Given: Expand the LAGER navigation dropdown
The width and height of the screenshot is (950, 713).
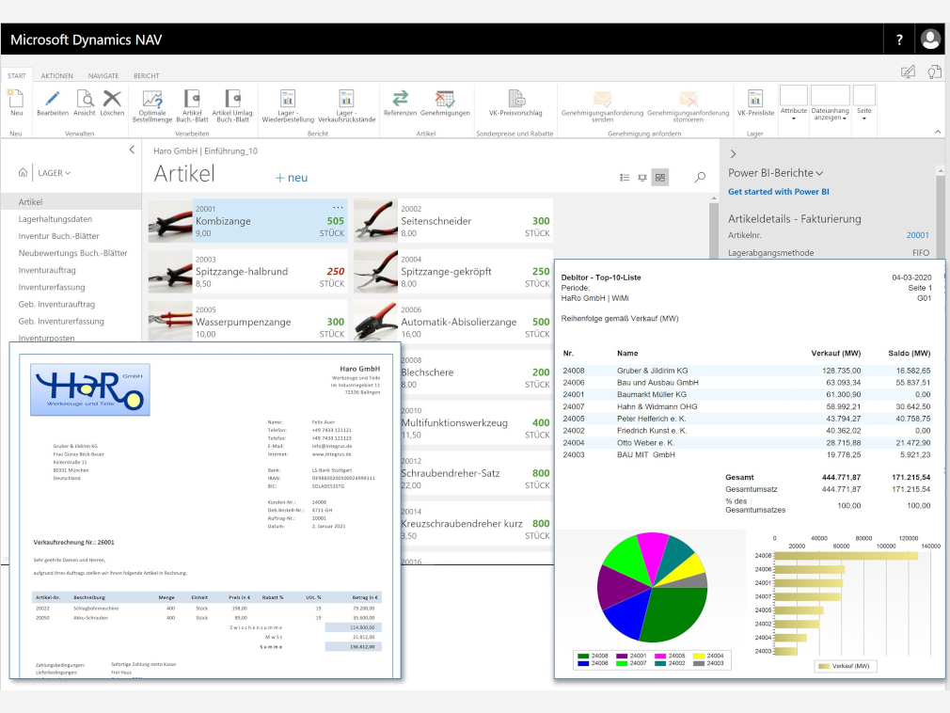Looking at the screenshot, I should pos(56,172).
